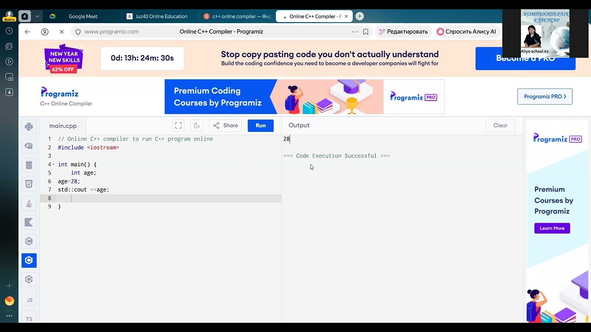Select the main.cpp file tab
Image resolution: width=591 pixels, height=332 pixels.
click(x=63, y=126)
